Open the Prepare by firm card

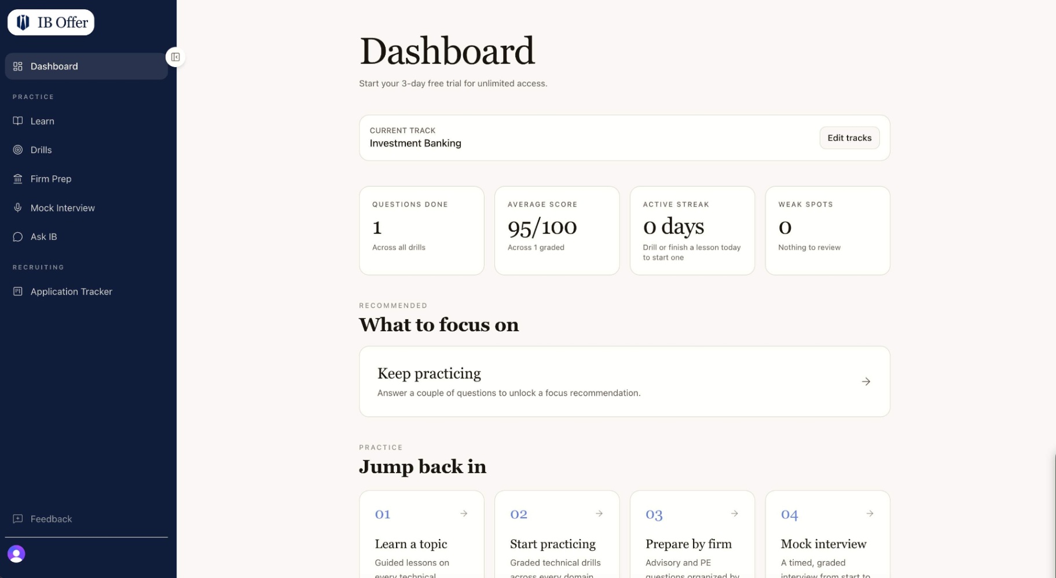692,535
